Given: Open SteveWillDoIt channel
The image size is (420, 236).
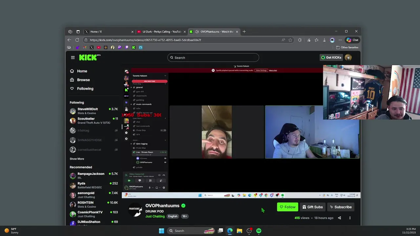Looking at the screenshot, I should point(94,111).
